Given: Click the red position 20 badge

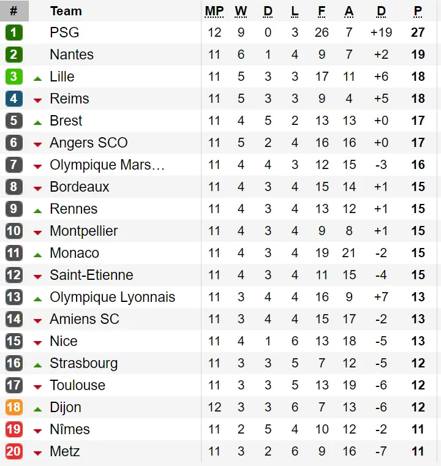Looking at the screenshot, I should 13,452.
